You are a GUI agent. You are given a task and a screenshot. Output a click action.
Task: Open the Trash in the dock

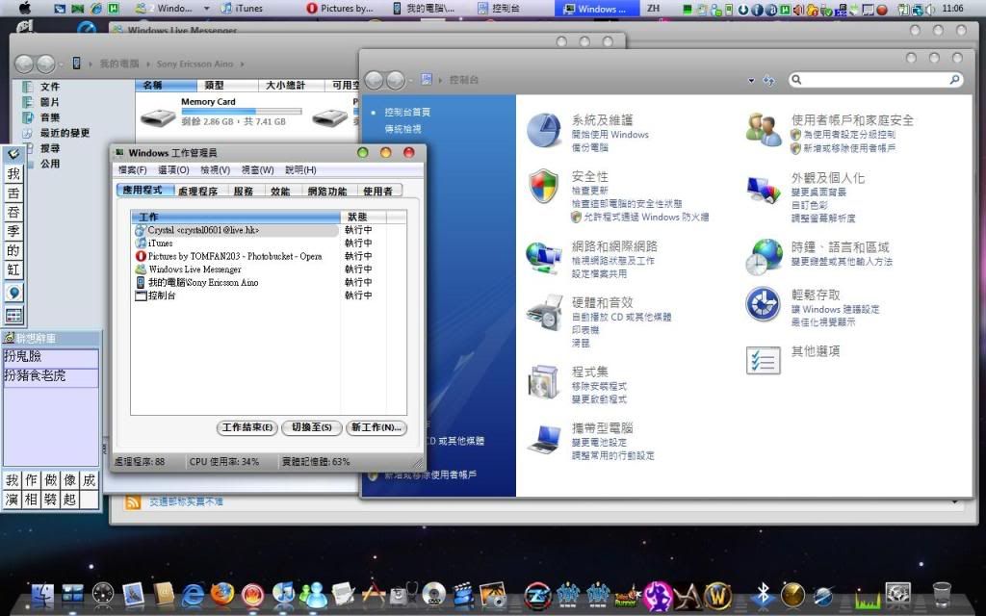tap(942, 593)
